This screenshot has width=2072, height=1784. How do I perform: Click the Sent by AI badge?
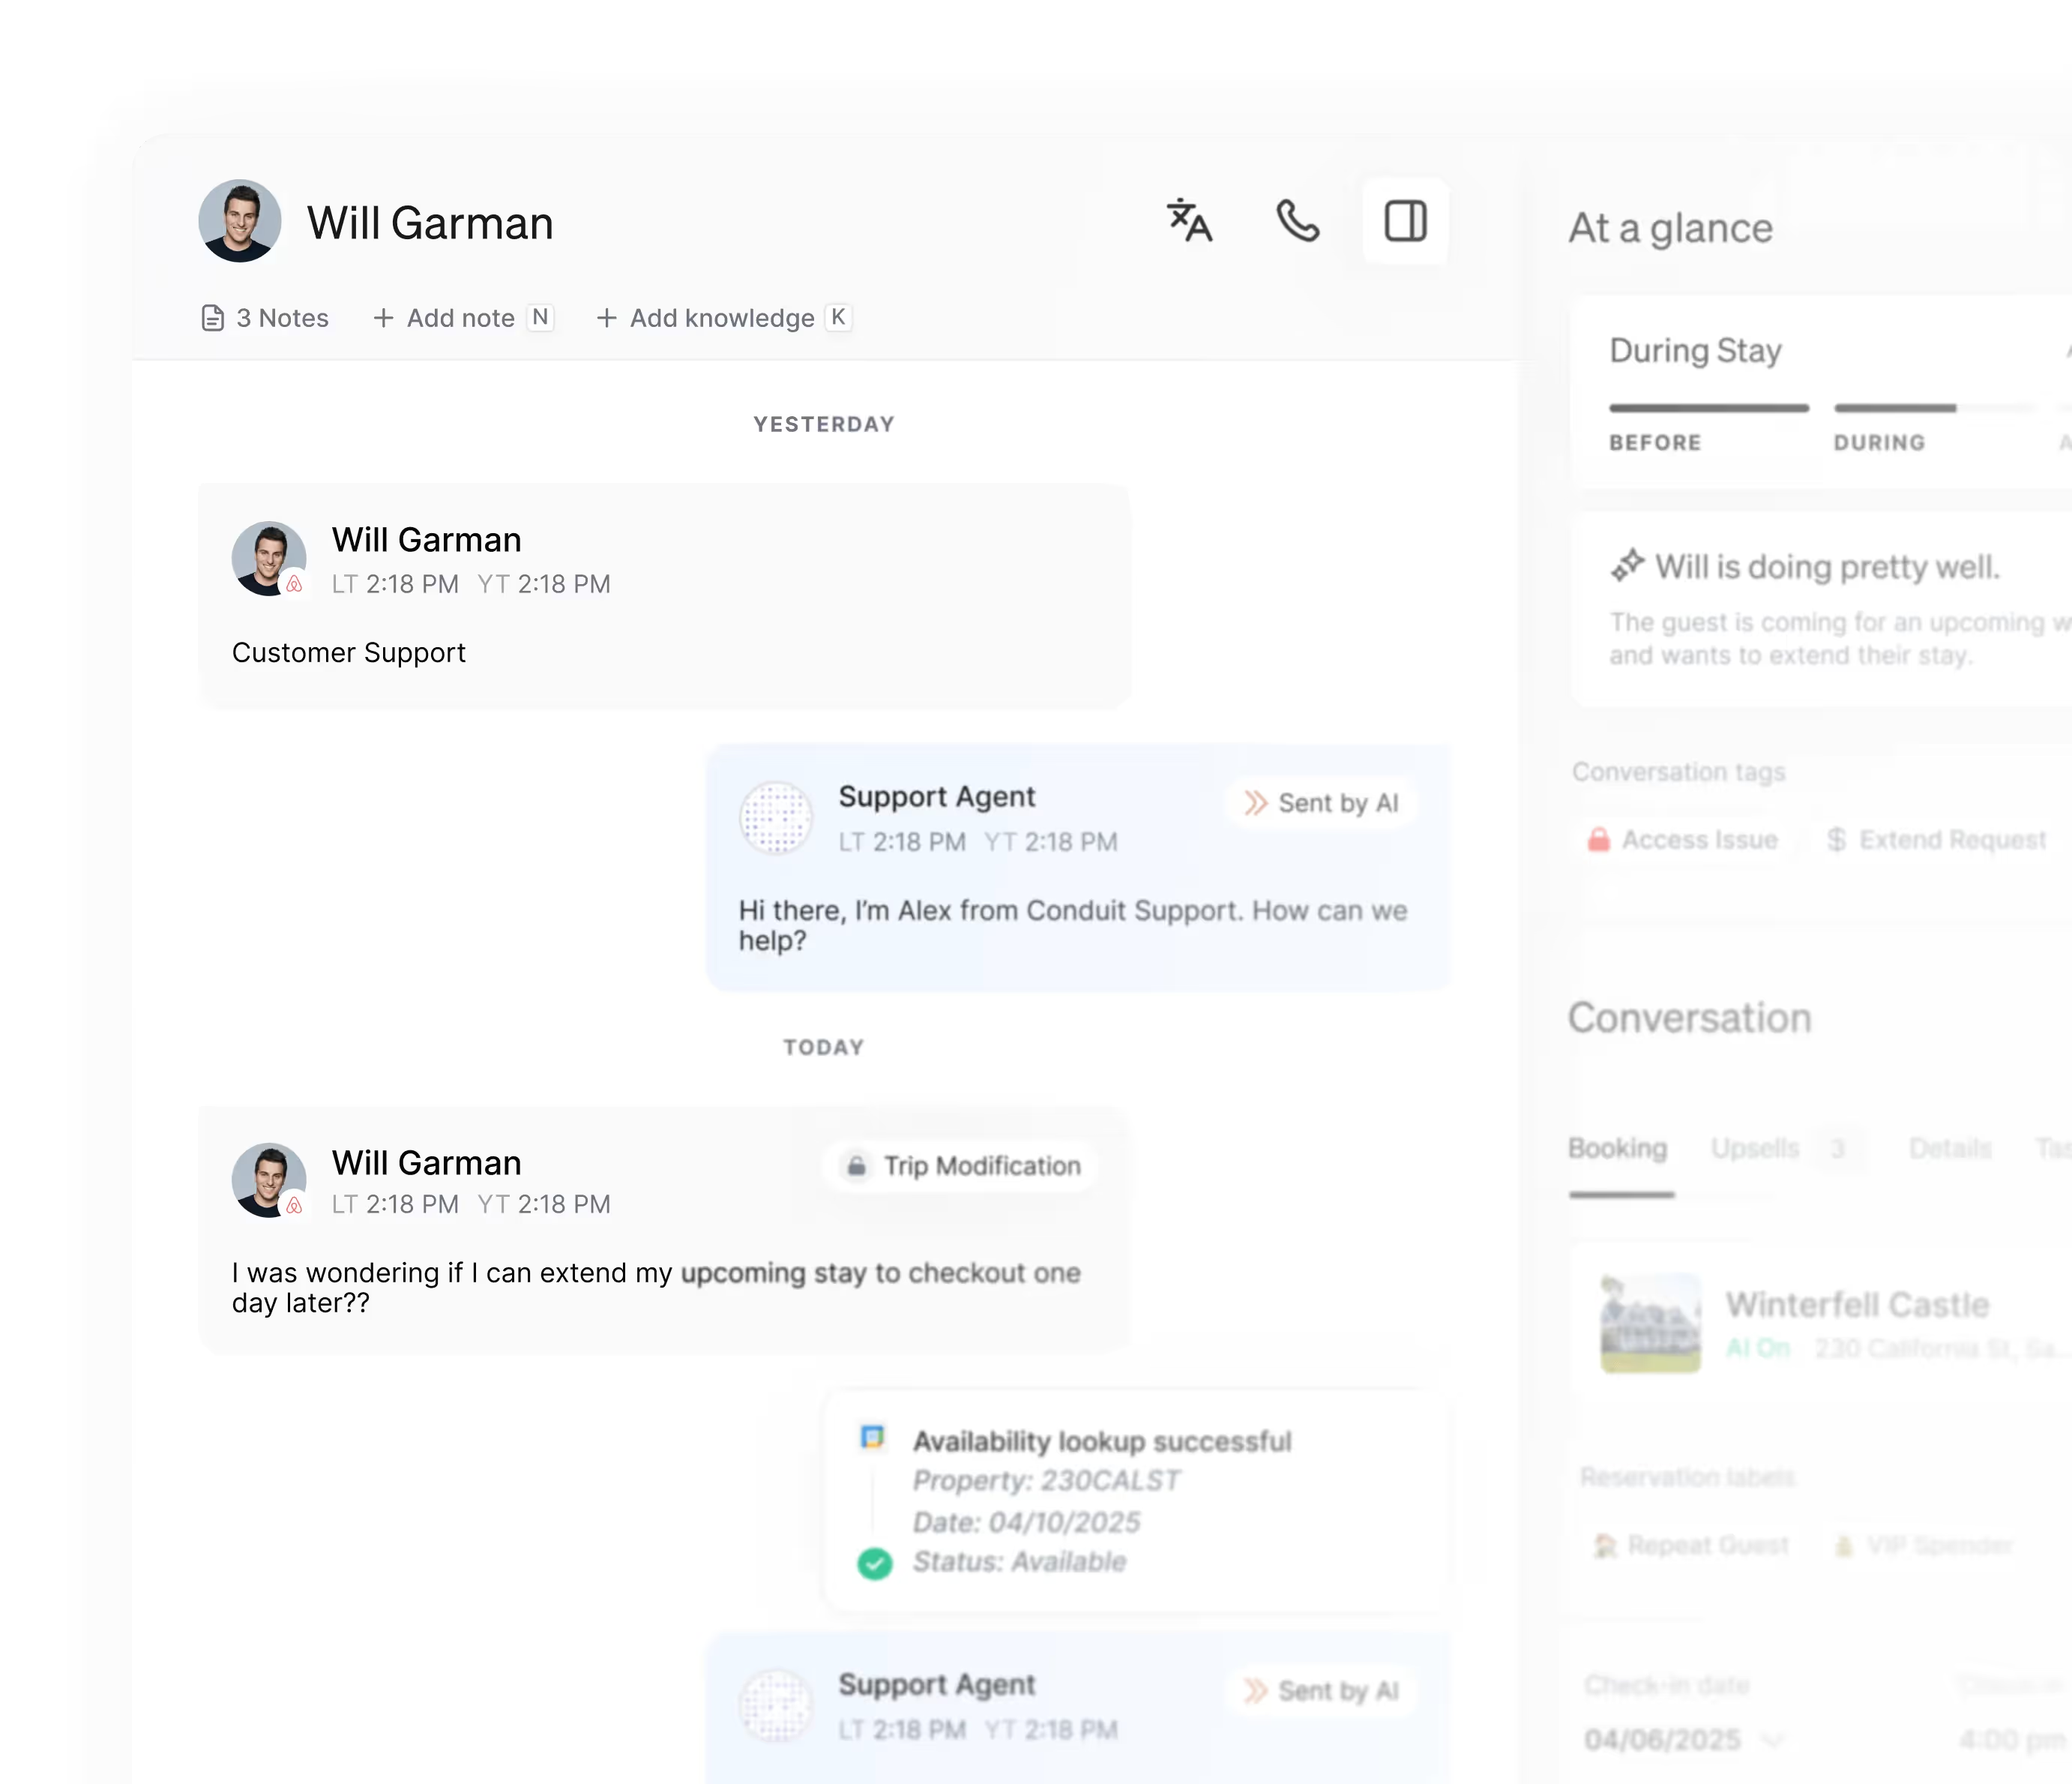pyautogui.click(x=1321, y=802)
